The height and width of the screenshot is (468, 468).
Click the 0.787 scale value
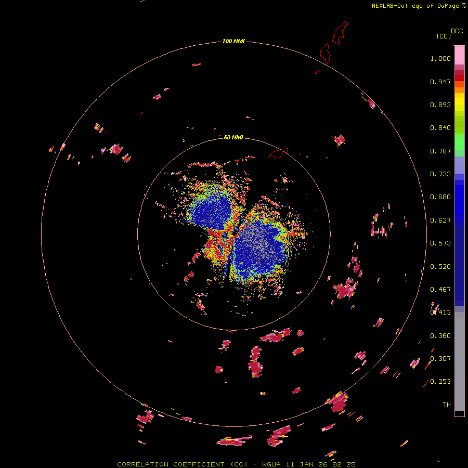tap(440, 151)
